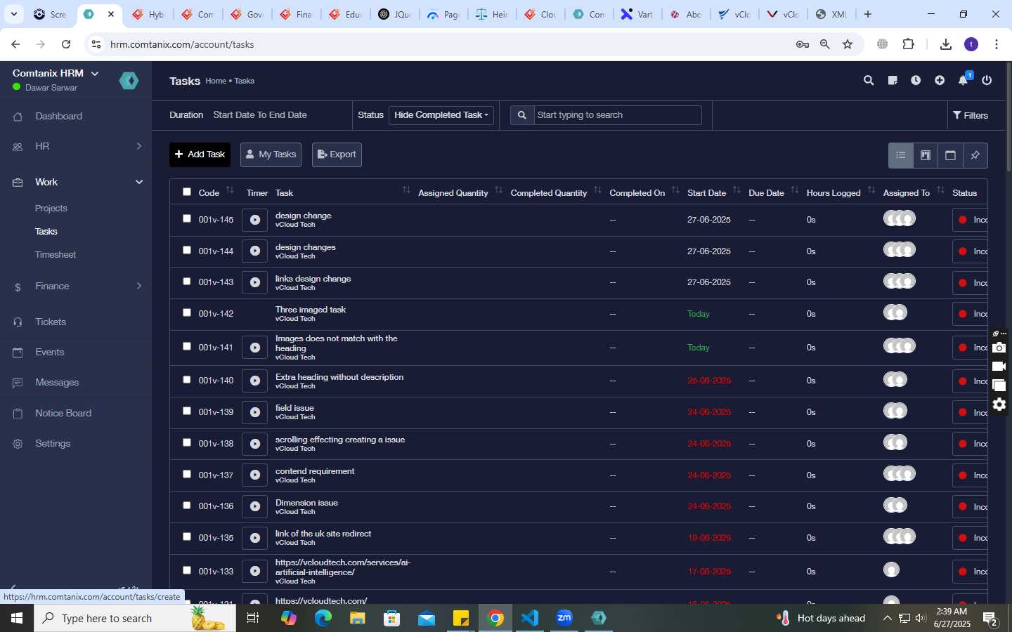
Task: Tick the select-all checkbox in table header
Action: click(x=187, y=192)
